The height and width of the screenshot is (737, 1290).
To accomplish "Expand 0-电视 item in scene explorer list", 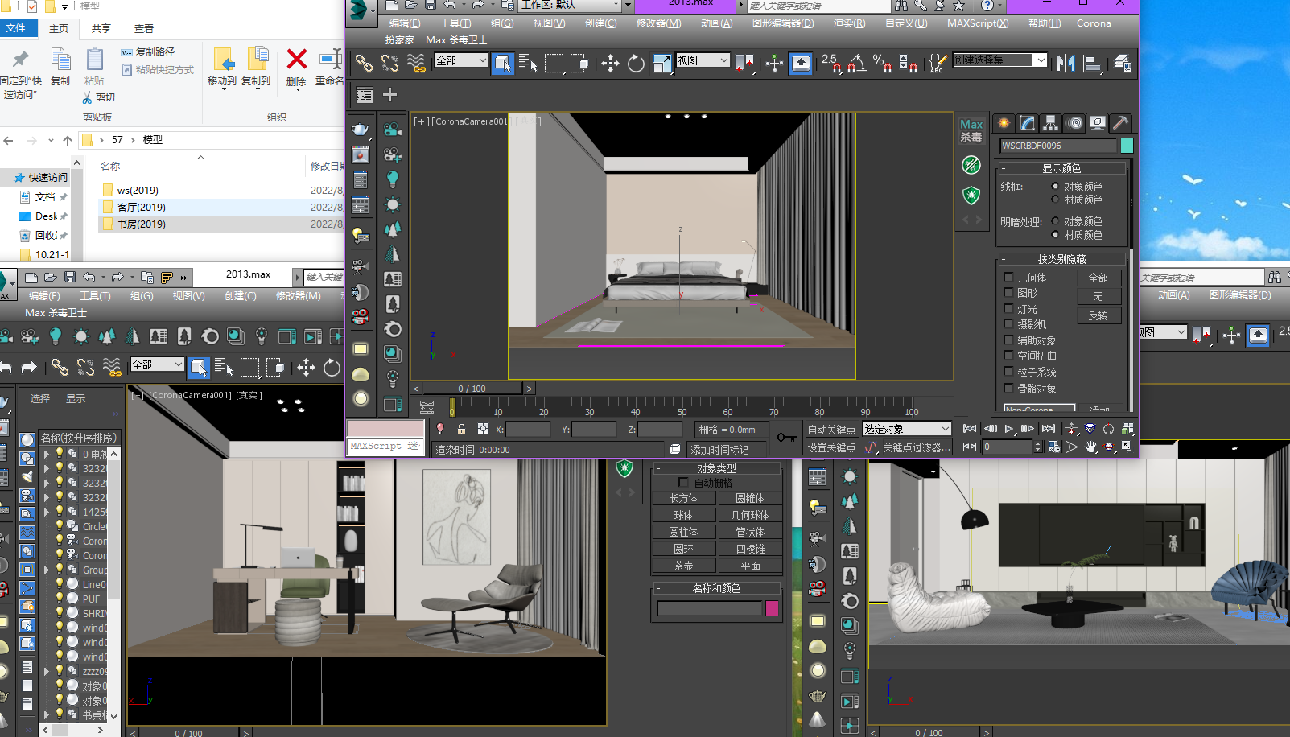I will (x=46, y=454).
